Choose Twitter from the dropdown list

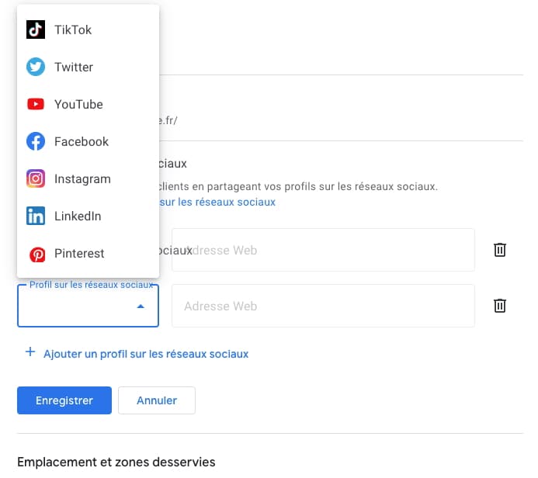point(89,67)
